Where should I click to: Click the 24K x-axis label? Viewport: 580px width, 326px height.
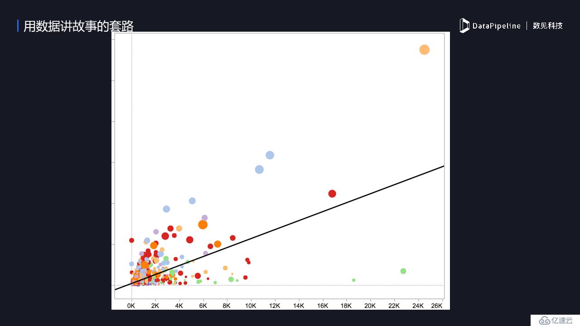tap(418, 306)
